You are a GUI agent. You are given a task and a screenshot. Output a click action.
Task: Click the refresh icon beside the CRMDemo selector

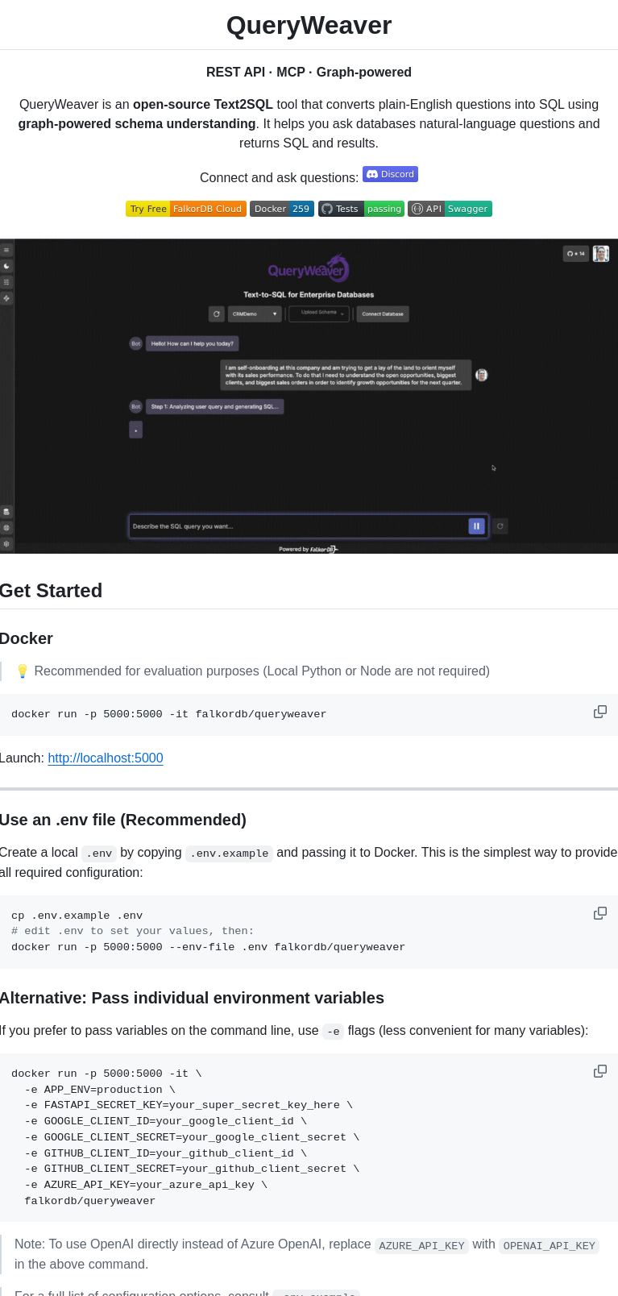pos(216,314)
